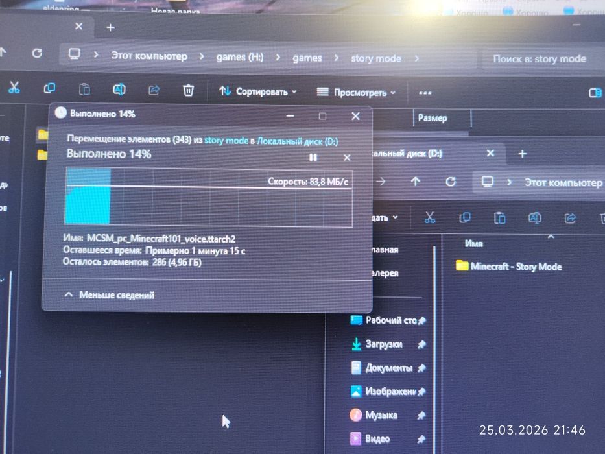
Task: Go to games (H:) in breadcrumb
Action: 240,58
